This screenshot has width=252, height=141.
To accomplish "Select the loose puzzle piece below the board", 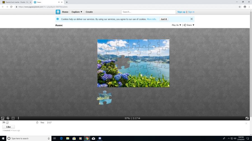I will tap(104, 98).
